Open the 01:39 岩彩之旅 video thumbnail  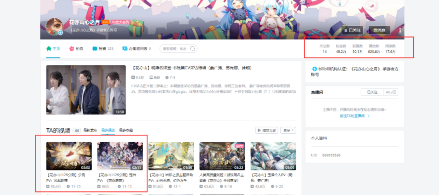(171, 156)
